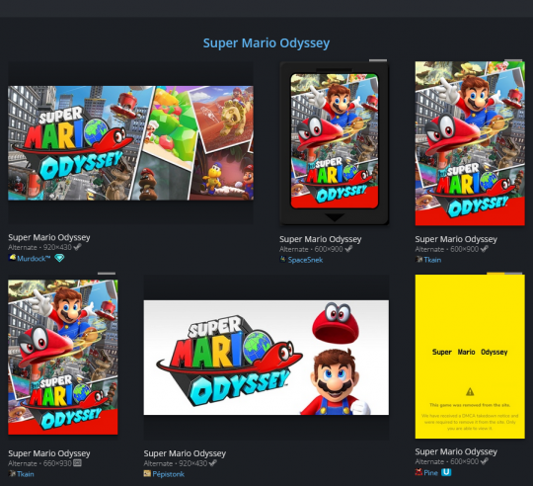Open Tkain's profile link under the 660×930 cover

click(25, 474)
